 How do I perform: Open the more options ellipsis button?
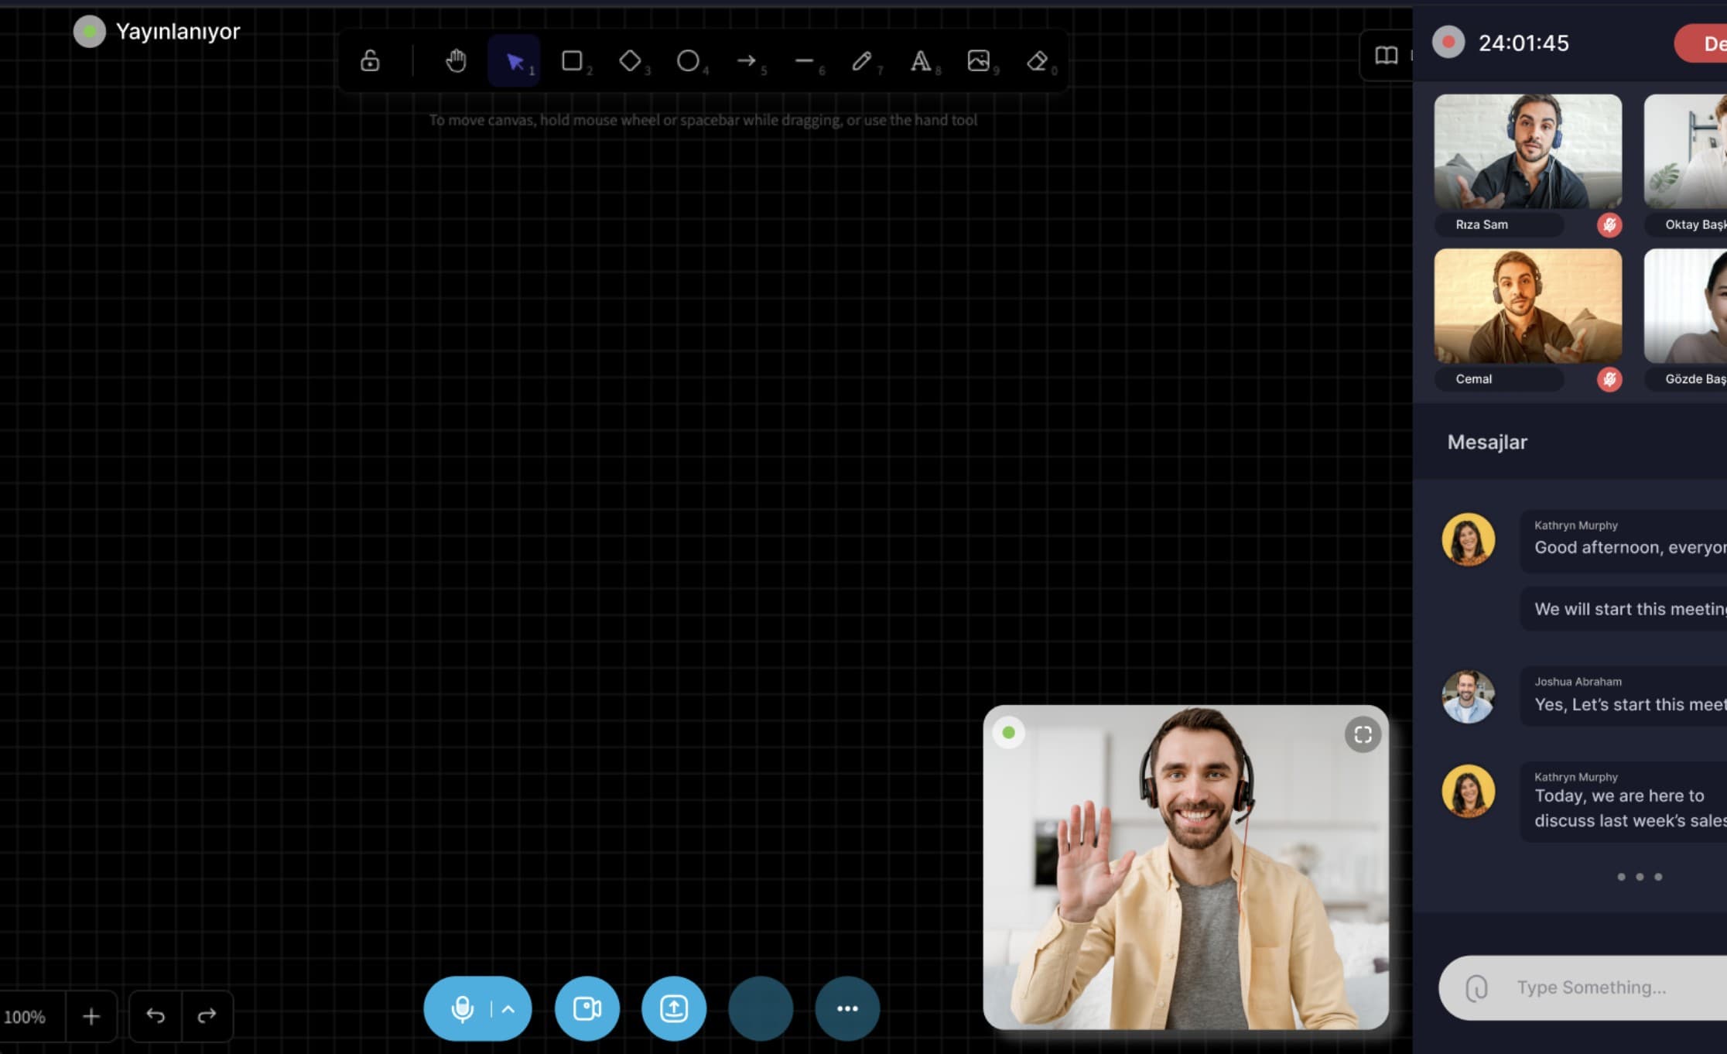(847, 1008)
